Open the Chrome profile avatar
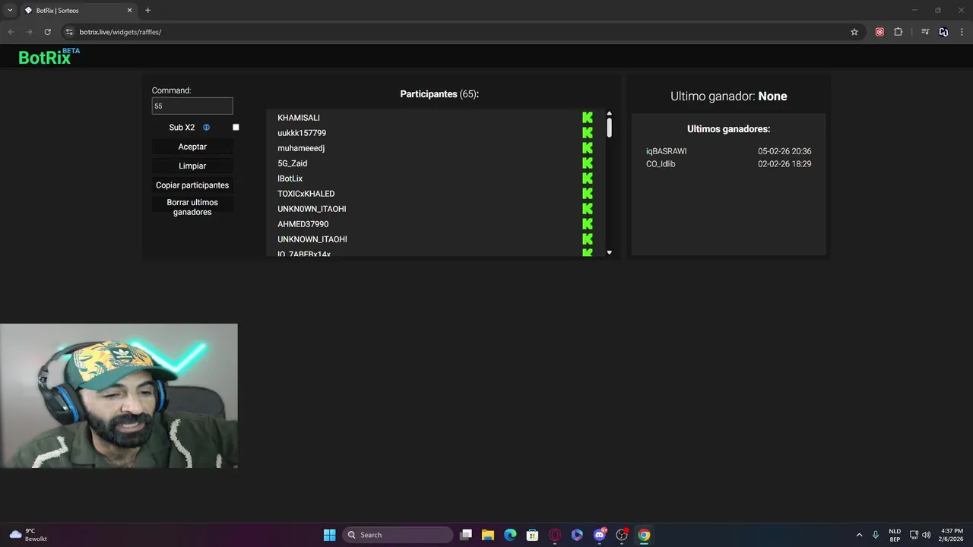The image size is (973, 547). 943,32
